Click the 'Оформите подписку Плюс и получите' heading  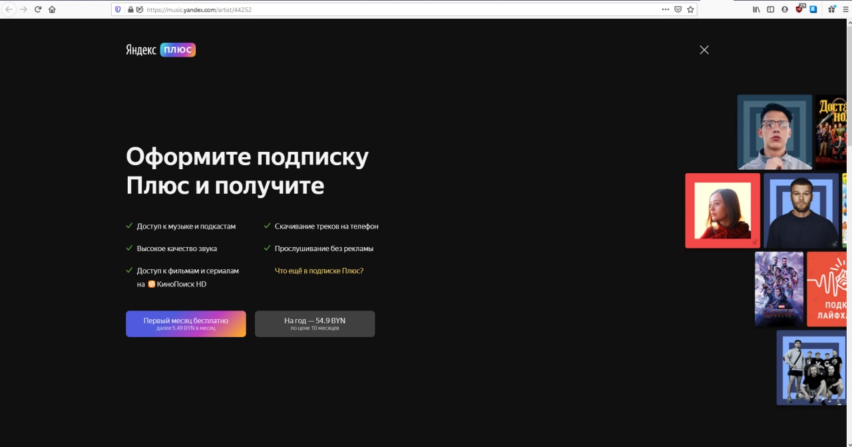247,171
